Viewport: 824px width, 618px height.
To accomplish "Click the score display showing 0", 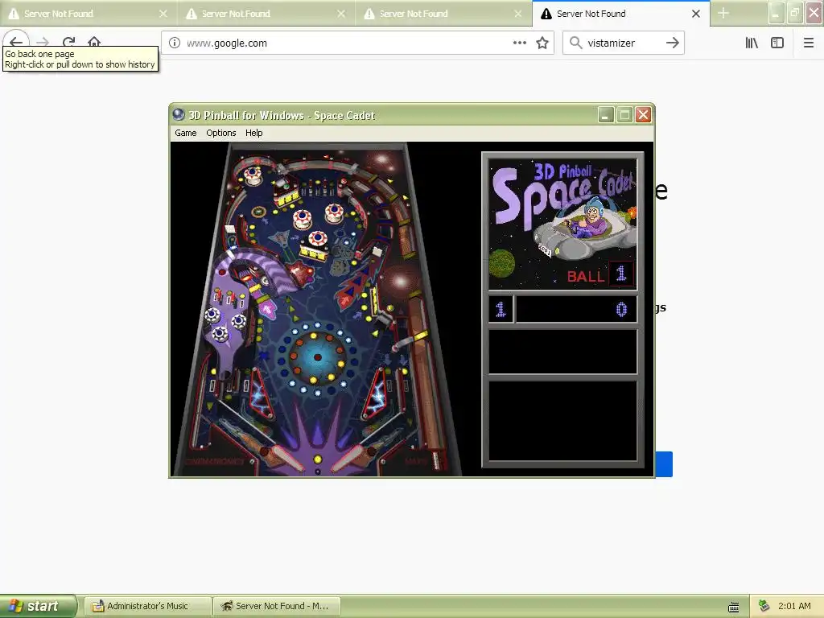I will pos(576,309).
